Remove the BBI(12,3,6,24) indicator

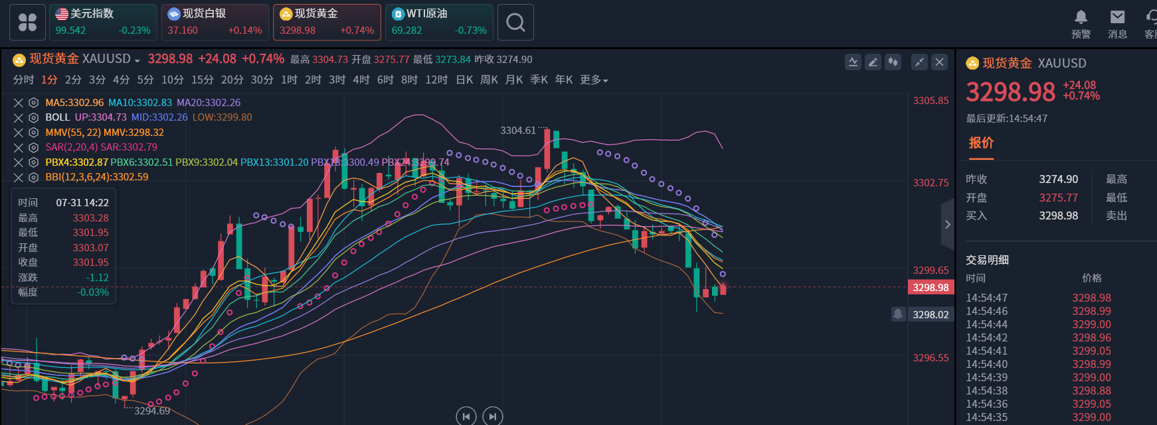19,177
